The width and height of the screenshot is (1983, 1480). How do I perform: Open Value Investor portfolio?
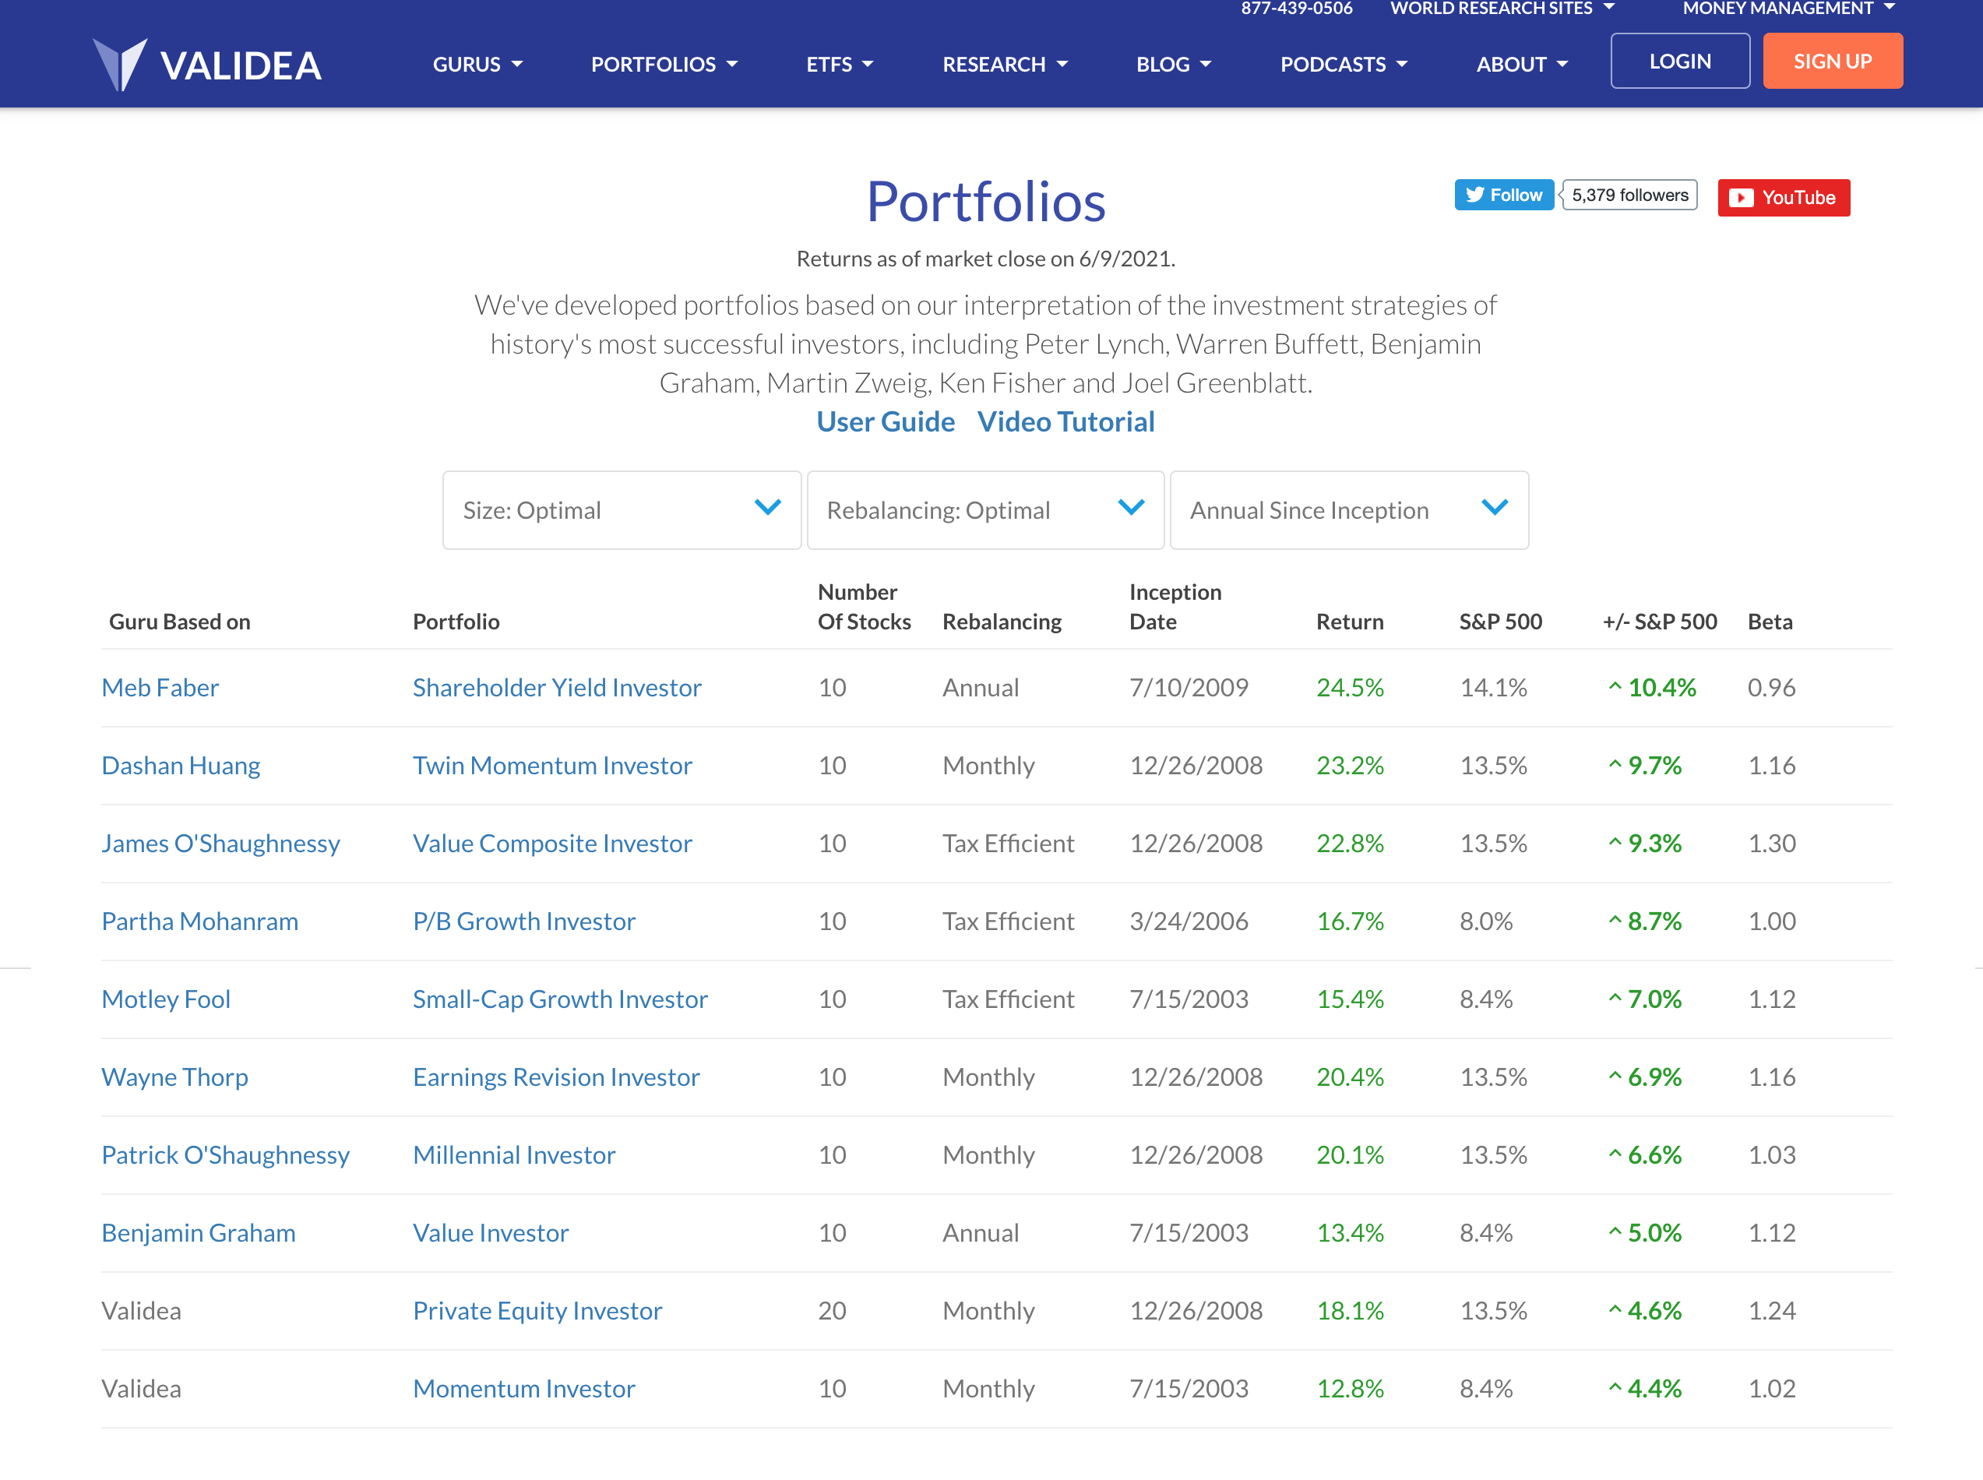coord(491,1234)
